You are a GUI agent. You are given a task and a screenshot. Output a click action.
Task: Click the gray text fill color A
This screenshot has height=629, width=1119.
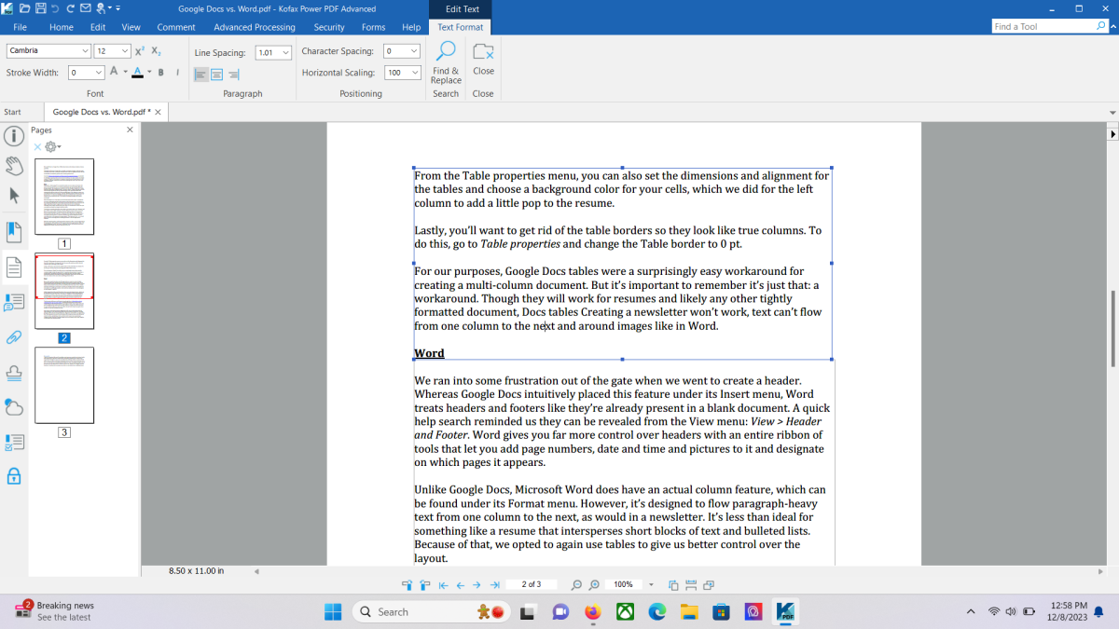[115, 72]
